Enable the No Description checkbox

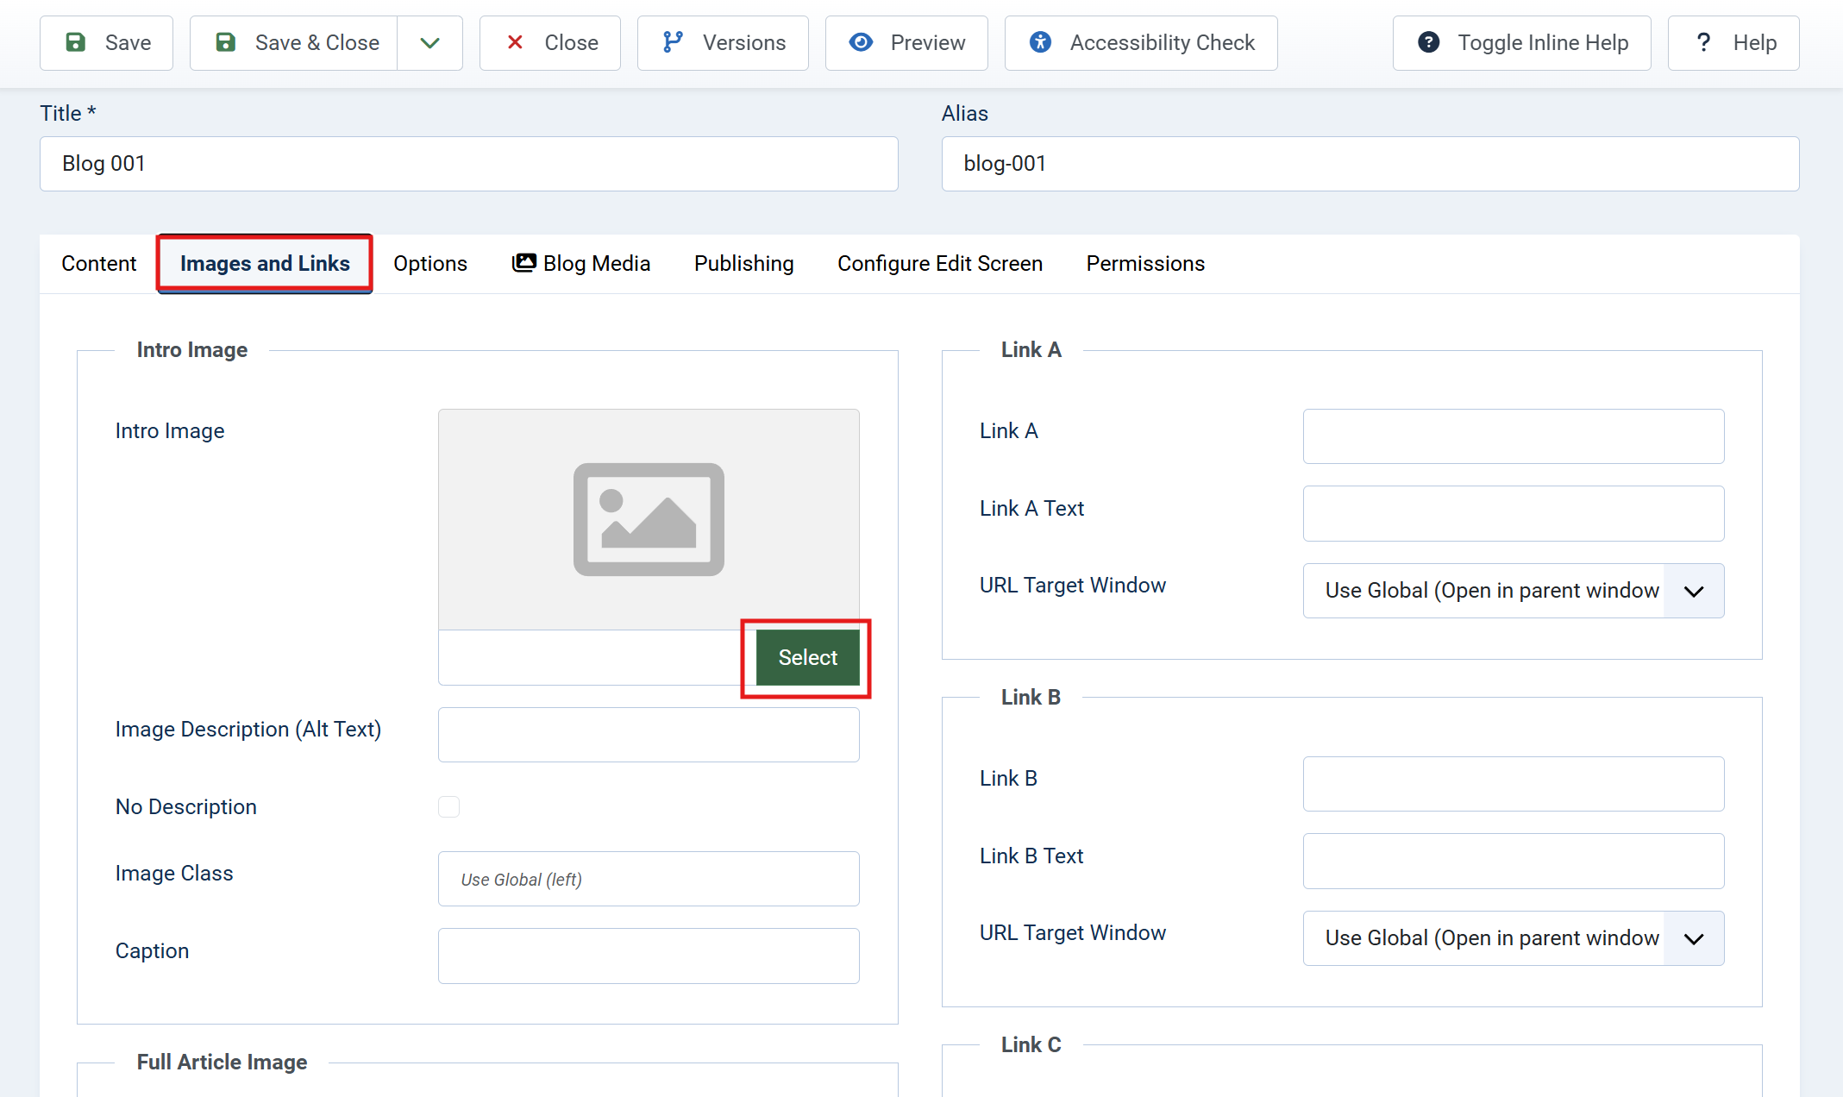pyautogui.click(x=448, y=806)
